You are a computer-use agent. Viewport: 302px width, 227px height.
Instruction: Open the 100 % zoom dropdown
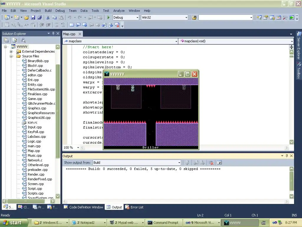pyautogui.click(x=78, y=148)
